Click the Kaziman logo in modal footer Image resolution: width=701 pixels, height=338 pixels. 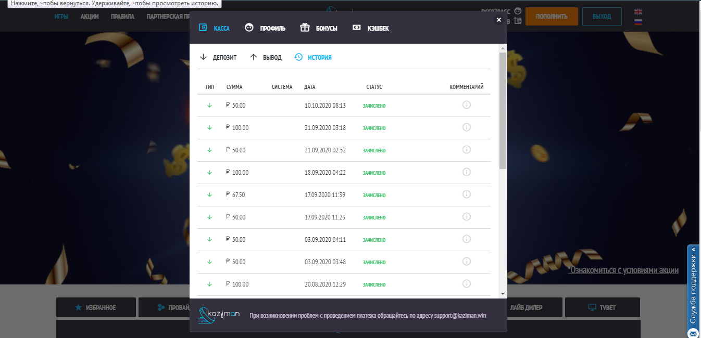click(x=219, y=315)
